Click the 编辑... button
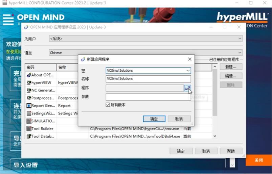 (231, 76)
